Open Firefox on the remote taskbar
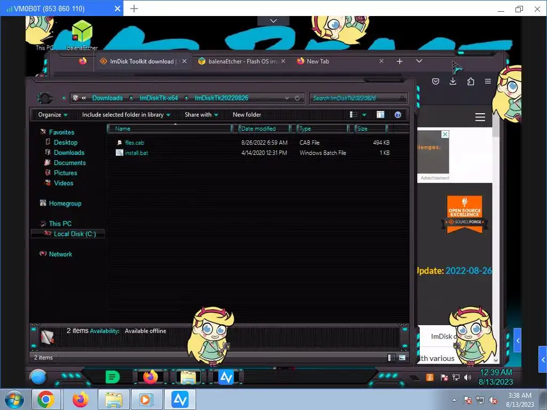 coord(150,377)
